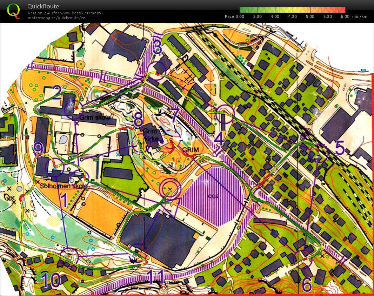
Task: Click the Grim Kirke map label
Action: pos(150,135)
